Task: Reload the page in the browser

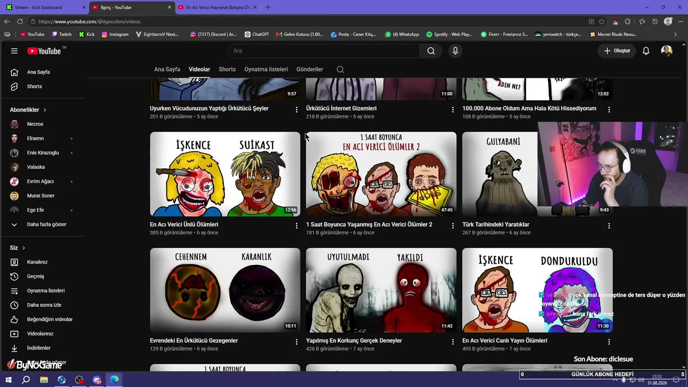Action: pos(20,21)
